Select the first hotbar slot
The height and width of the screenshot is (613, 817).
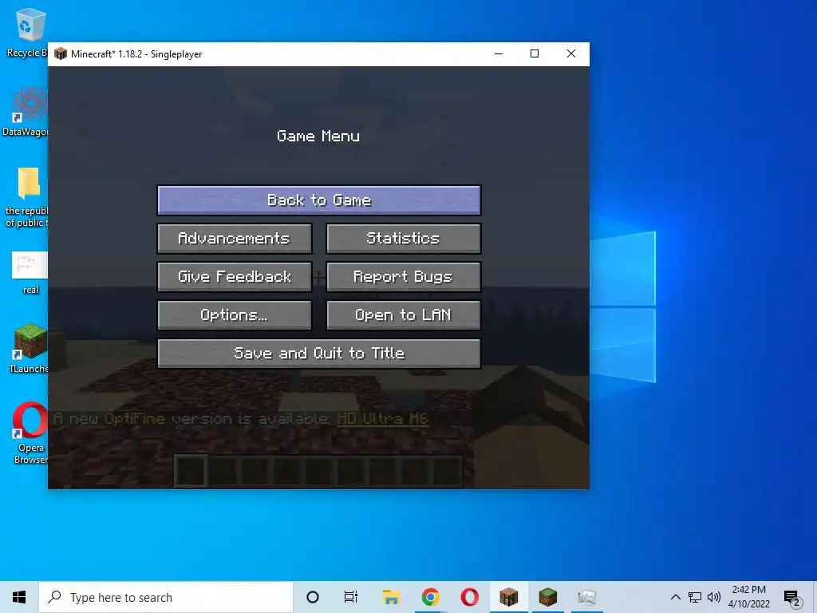pos(190,471)
